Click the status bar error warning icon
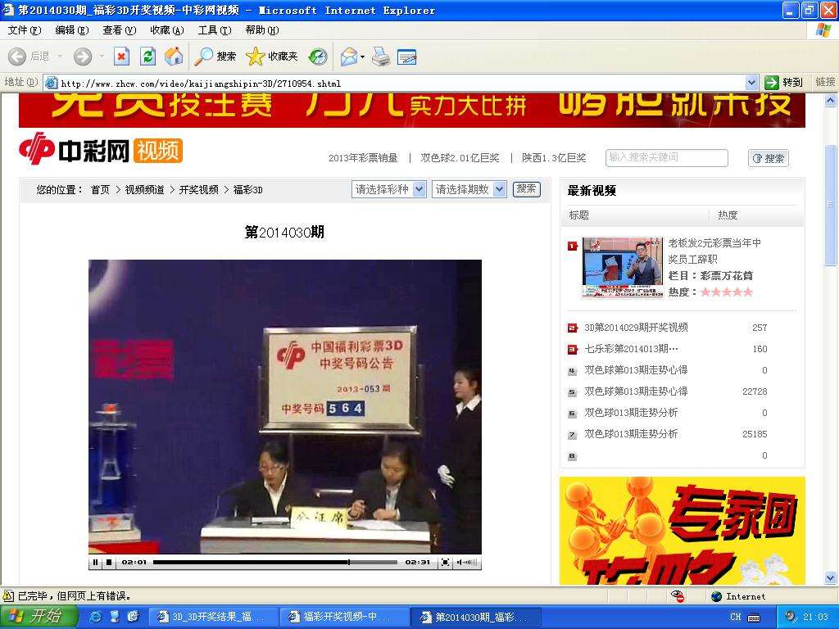This screenshot has width=839, height=629. point(8,596)
